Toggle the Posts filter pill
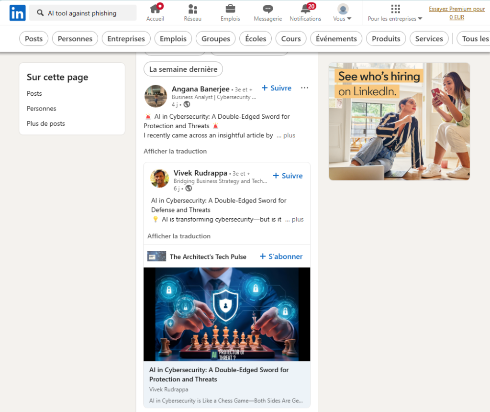This screenshot has height=412, width=490. pos(33,39)
